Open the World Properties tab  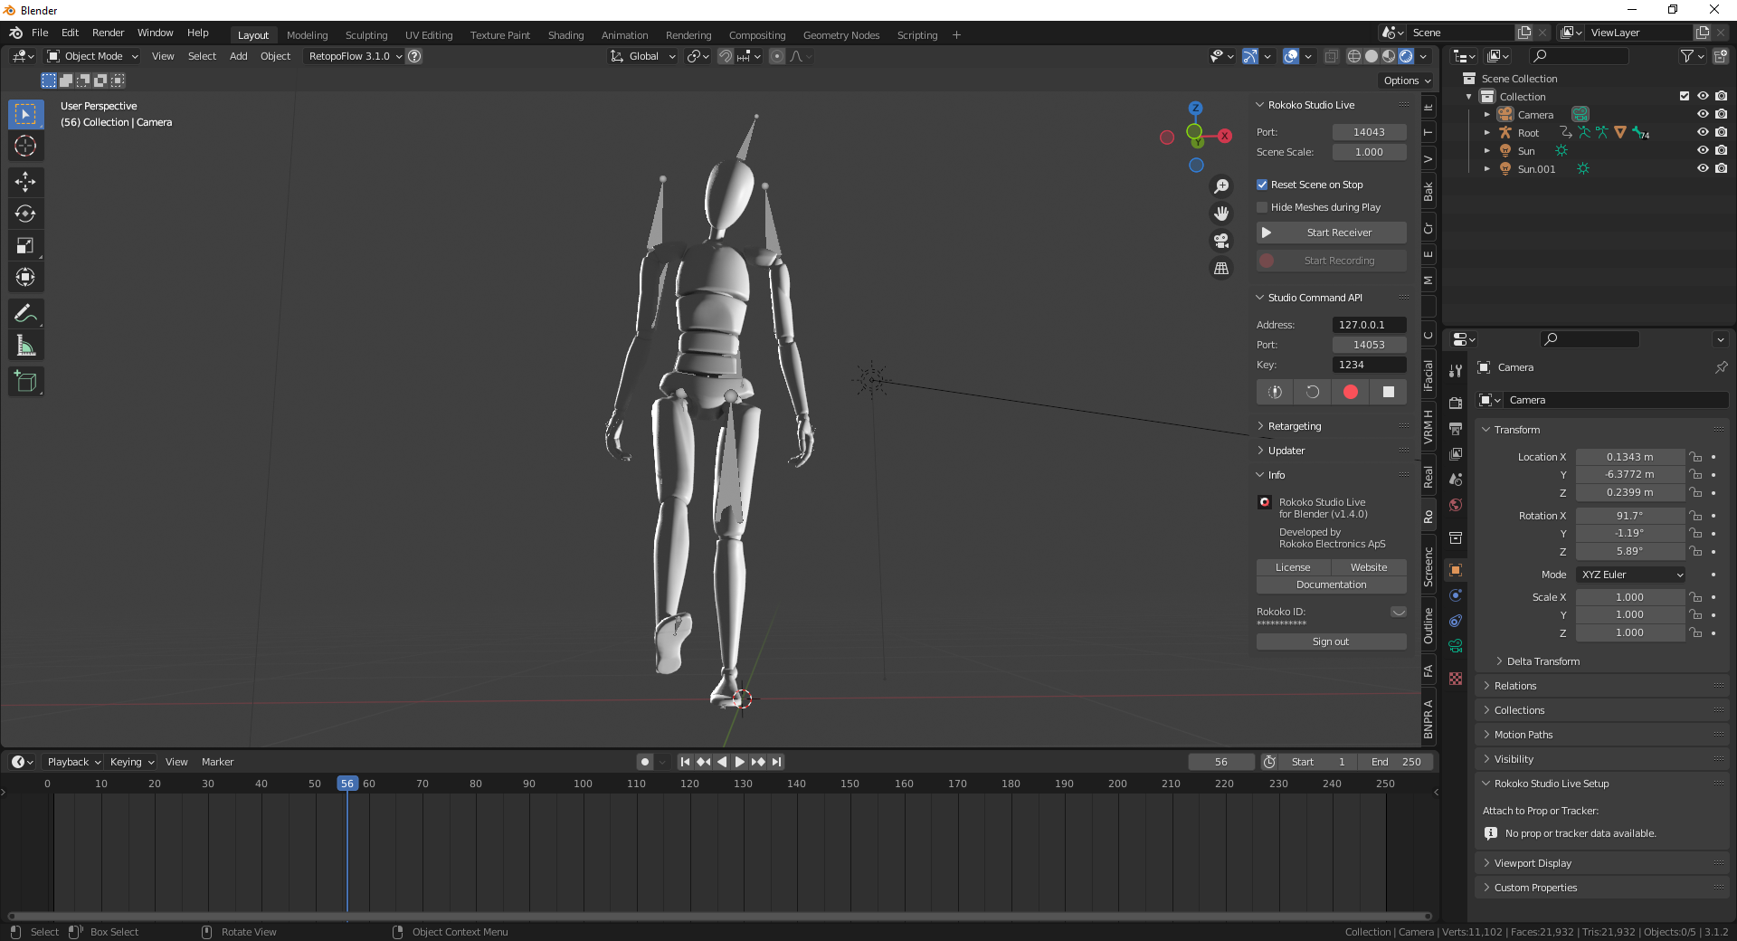pos(1456,505)
